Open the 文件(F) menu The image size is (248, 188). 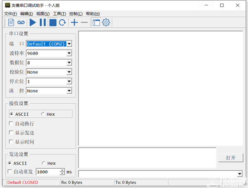click(x=10, y=14)
